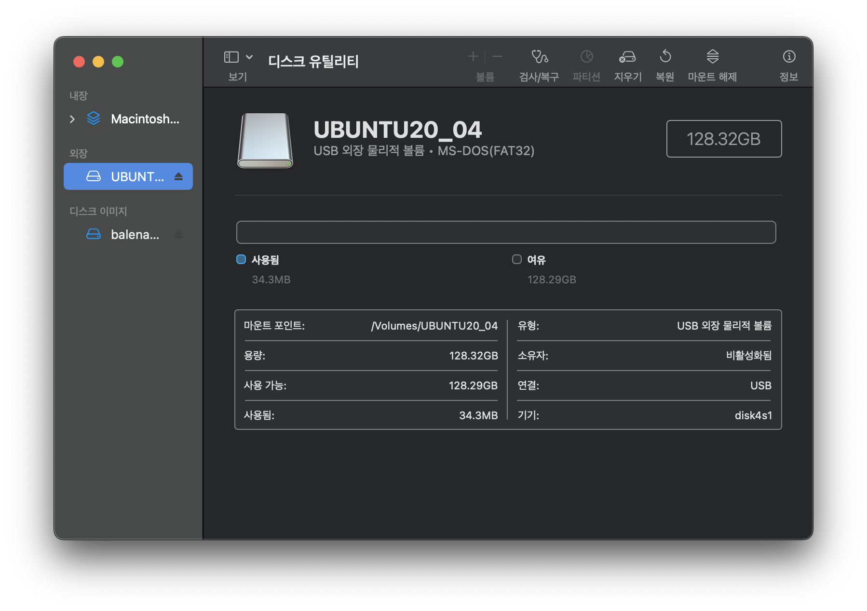The width and height of the screenshot is (867, 611).
Task: Click the Macintosh stacked layers icon
Action: 94,119
